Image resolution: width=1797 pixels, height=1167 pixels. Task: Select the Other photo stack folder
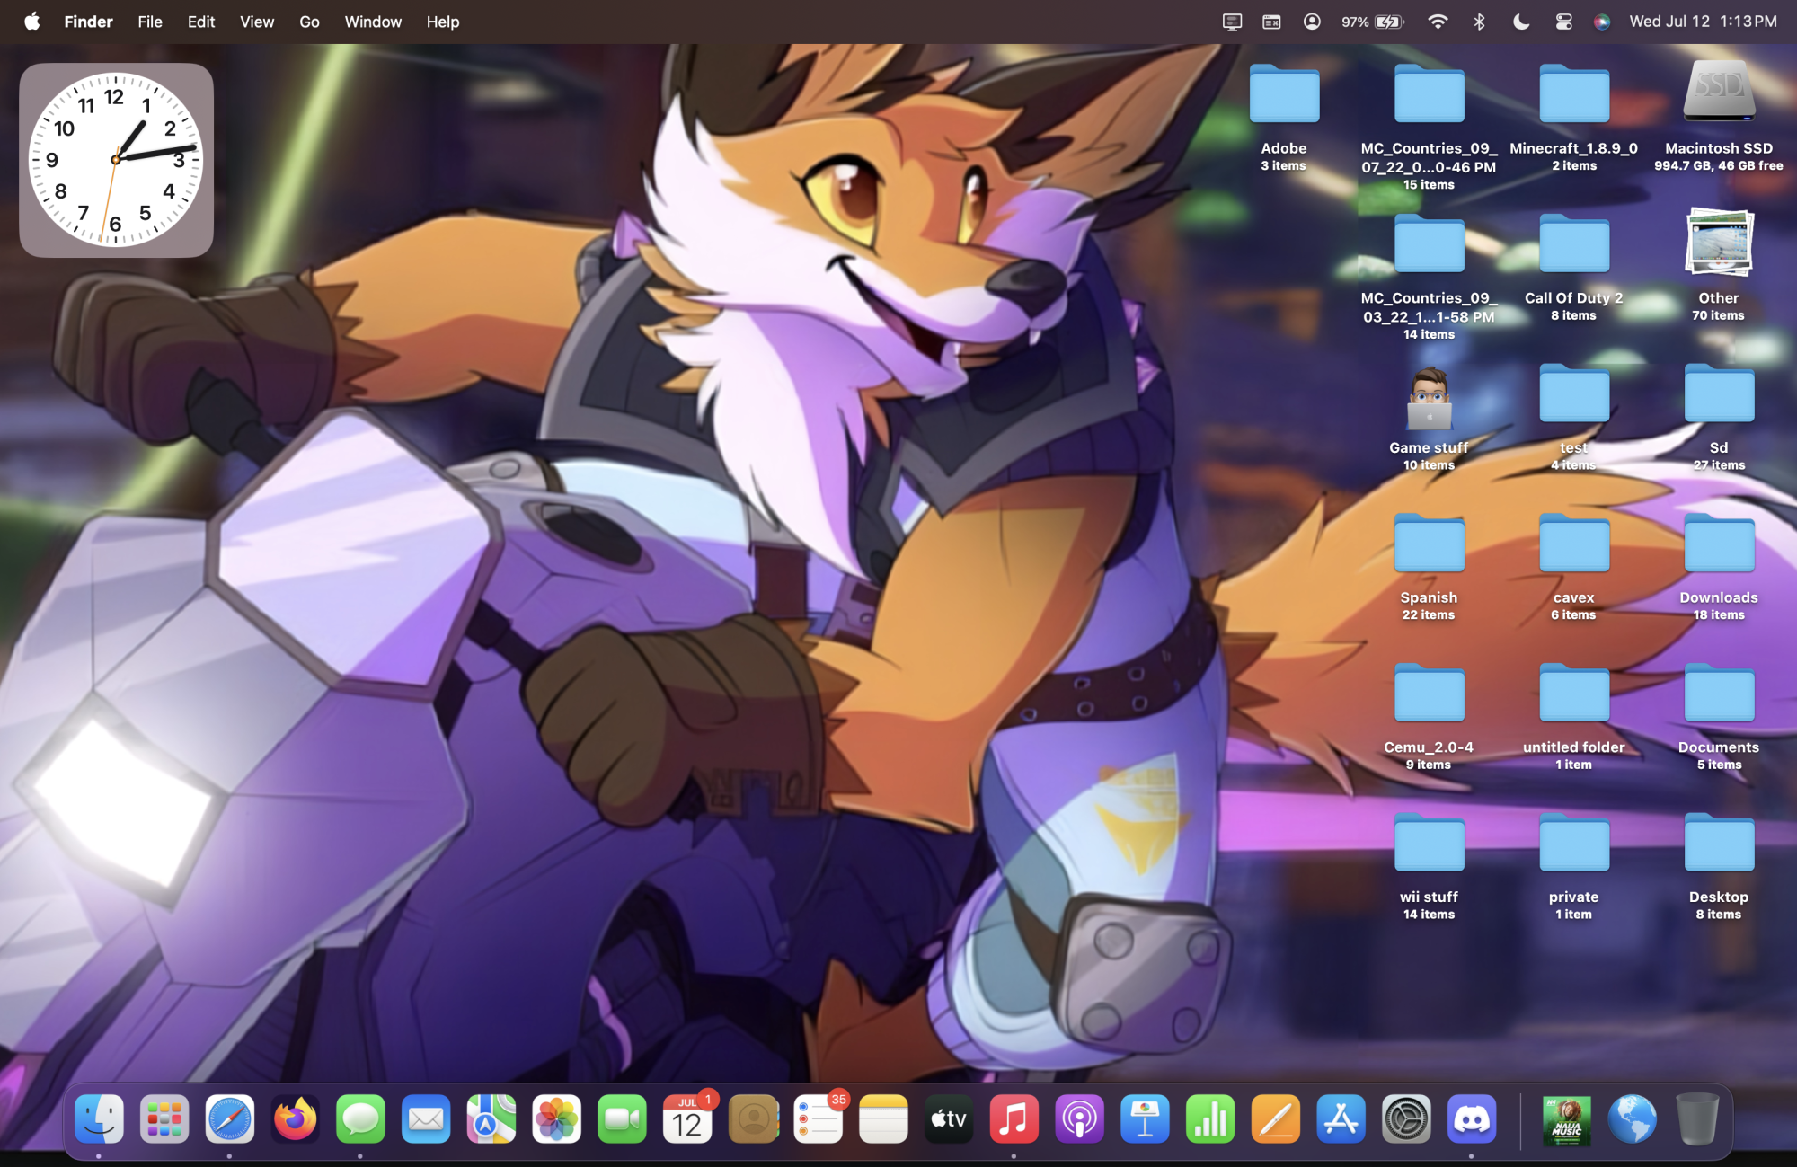click(1718, 266)
